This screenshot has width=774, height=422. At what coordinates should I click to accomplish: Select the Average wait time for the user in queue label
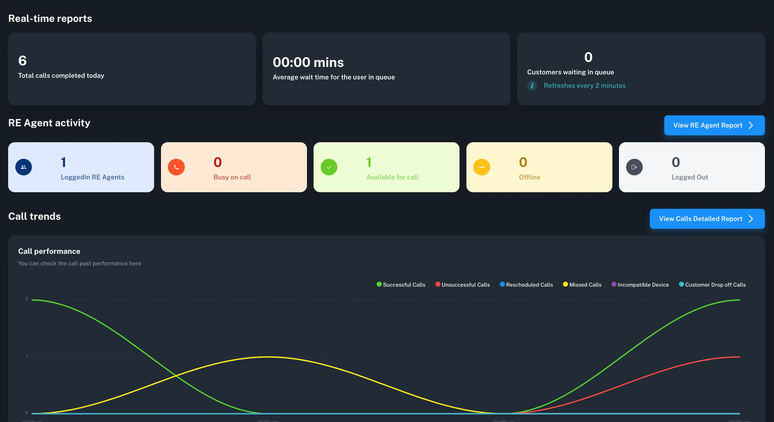point(334,77)
